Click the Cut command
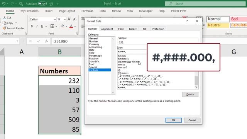Image resolution: width=247 pixels, height=139 pixels. pyautogui.click(x=7, y=18)
